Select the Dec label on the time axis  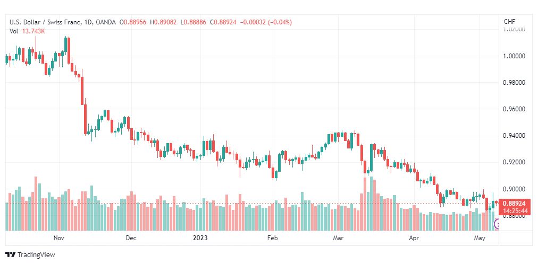point(131,238)
